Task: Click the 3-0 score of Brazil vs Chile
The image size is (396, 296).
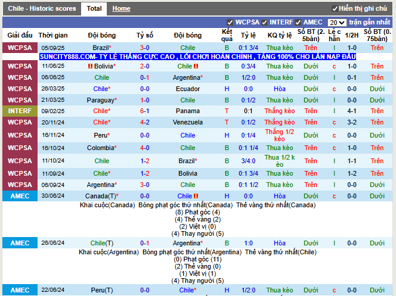Action: (x=145, y=48)
